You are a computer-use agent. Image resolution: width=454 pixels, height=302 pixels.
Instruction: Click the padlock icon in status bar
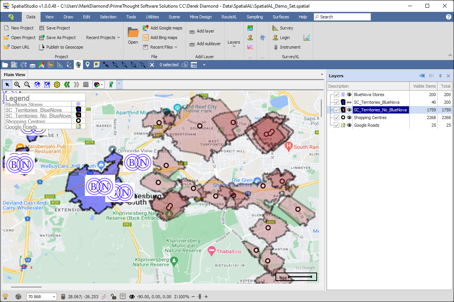(x=113, y=297)
